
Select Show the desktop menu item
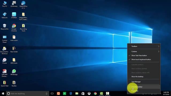[x=144, y=77]
